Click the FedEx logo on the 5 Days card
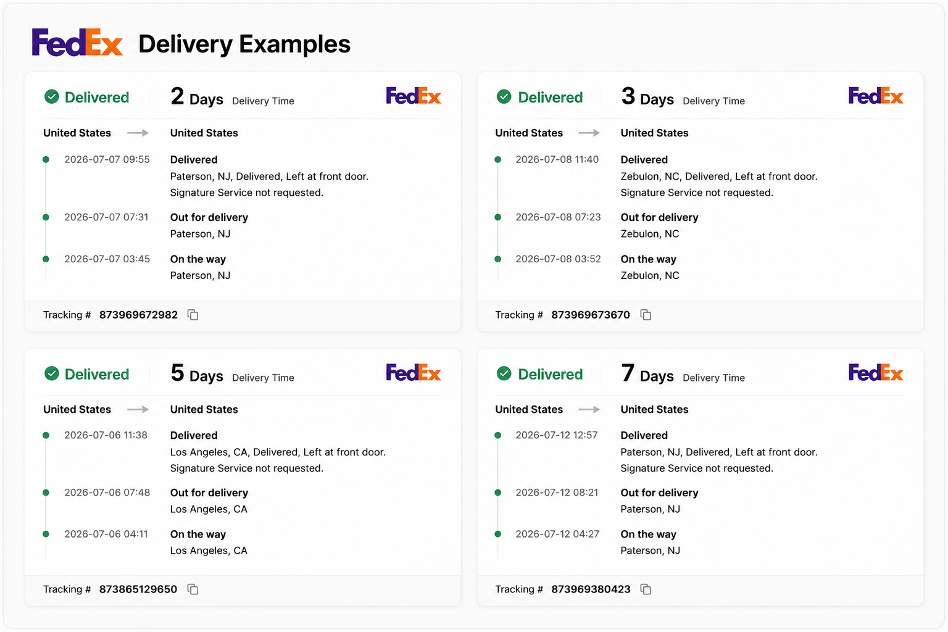 413,372
